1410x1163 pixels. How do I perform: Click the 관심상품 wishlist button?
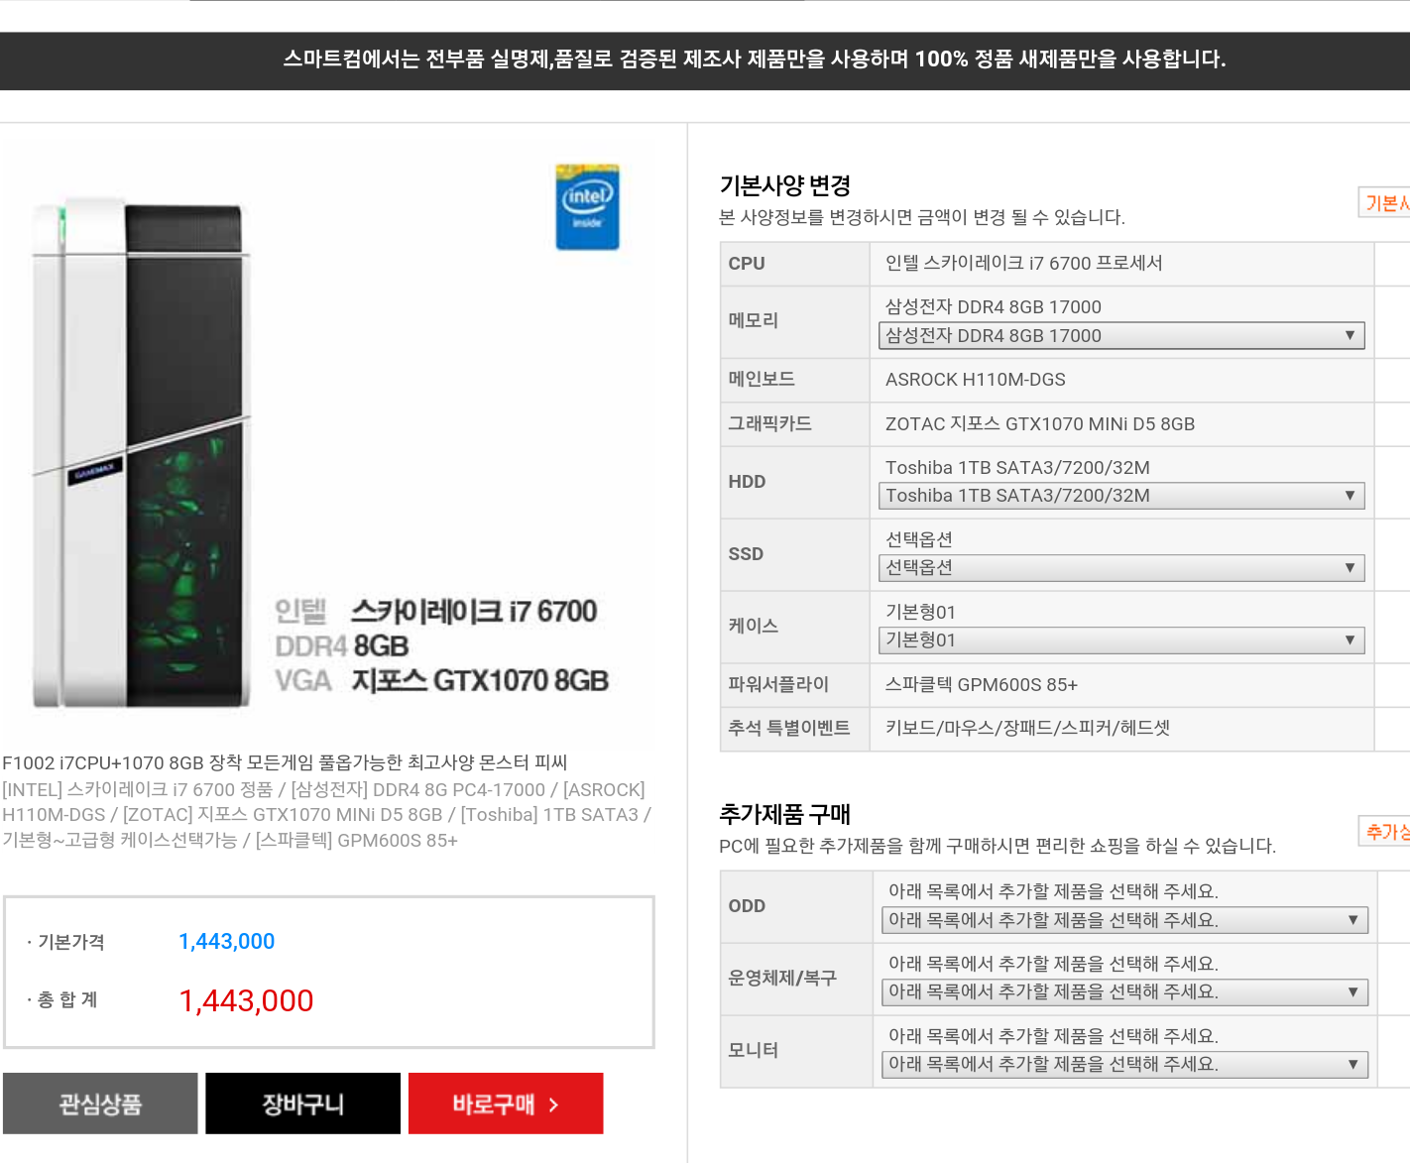(x=100, y=1104)
